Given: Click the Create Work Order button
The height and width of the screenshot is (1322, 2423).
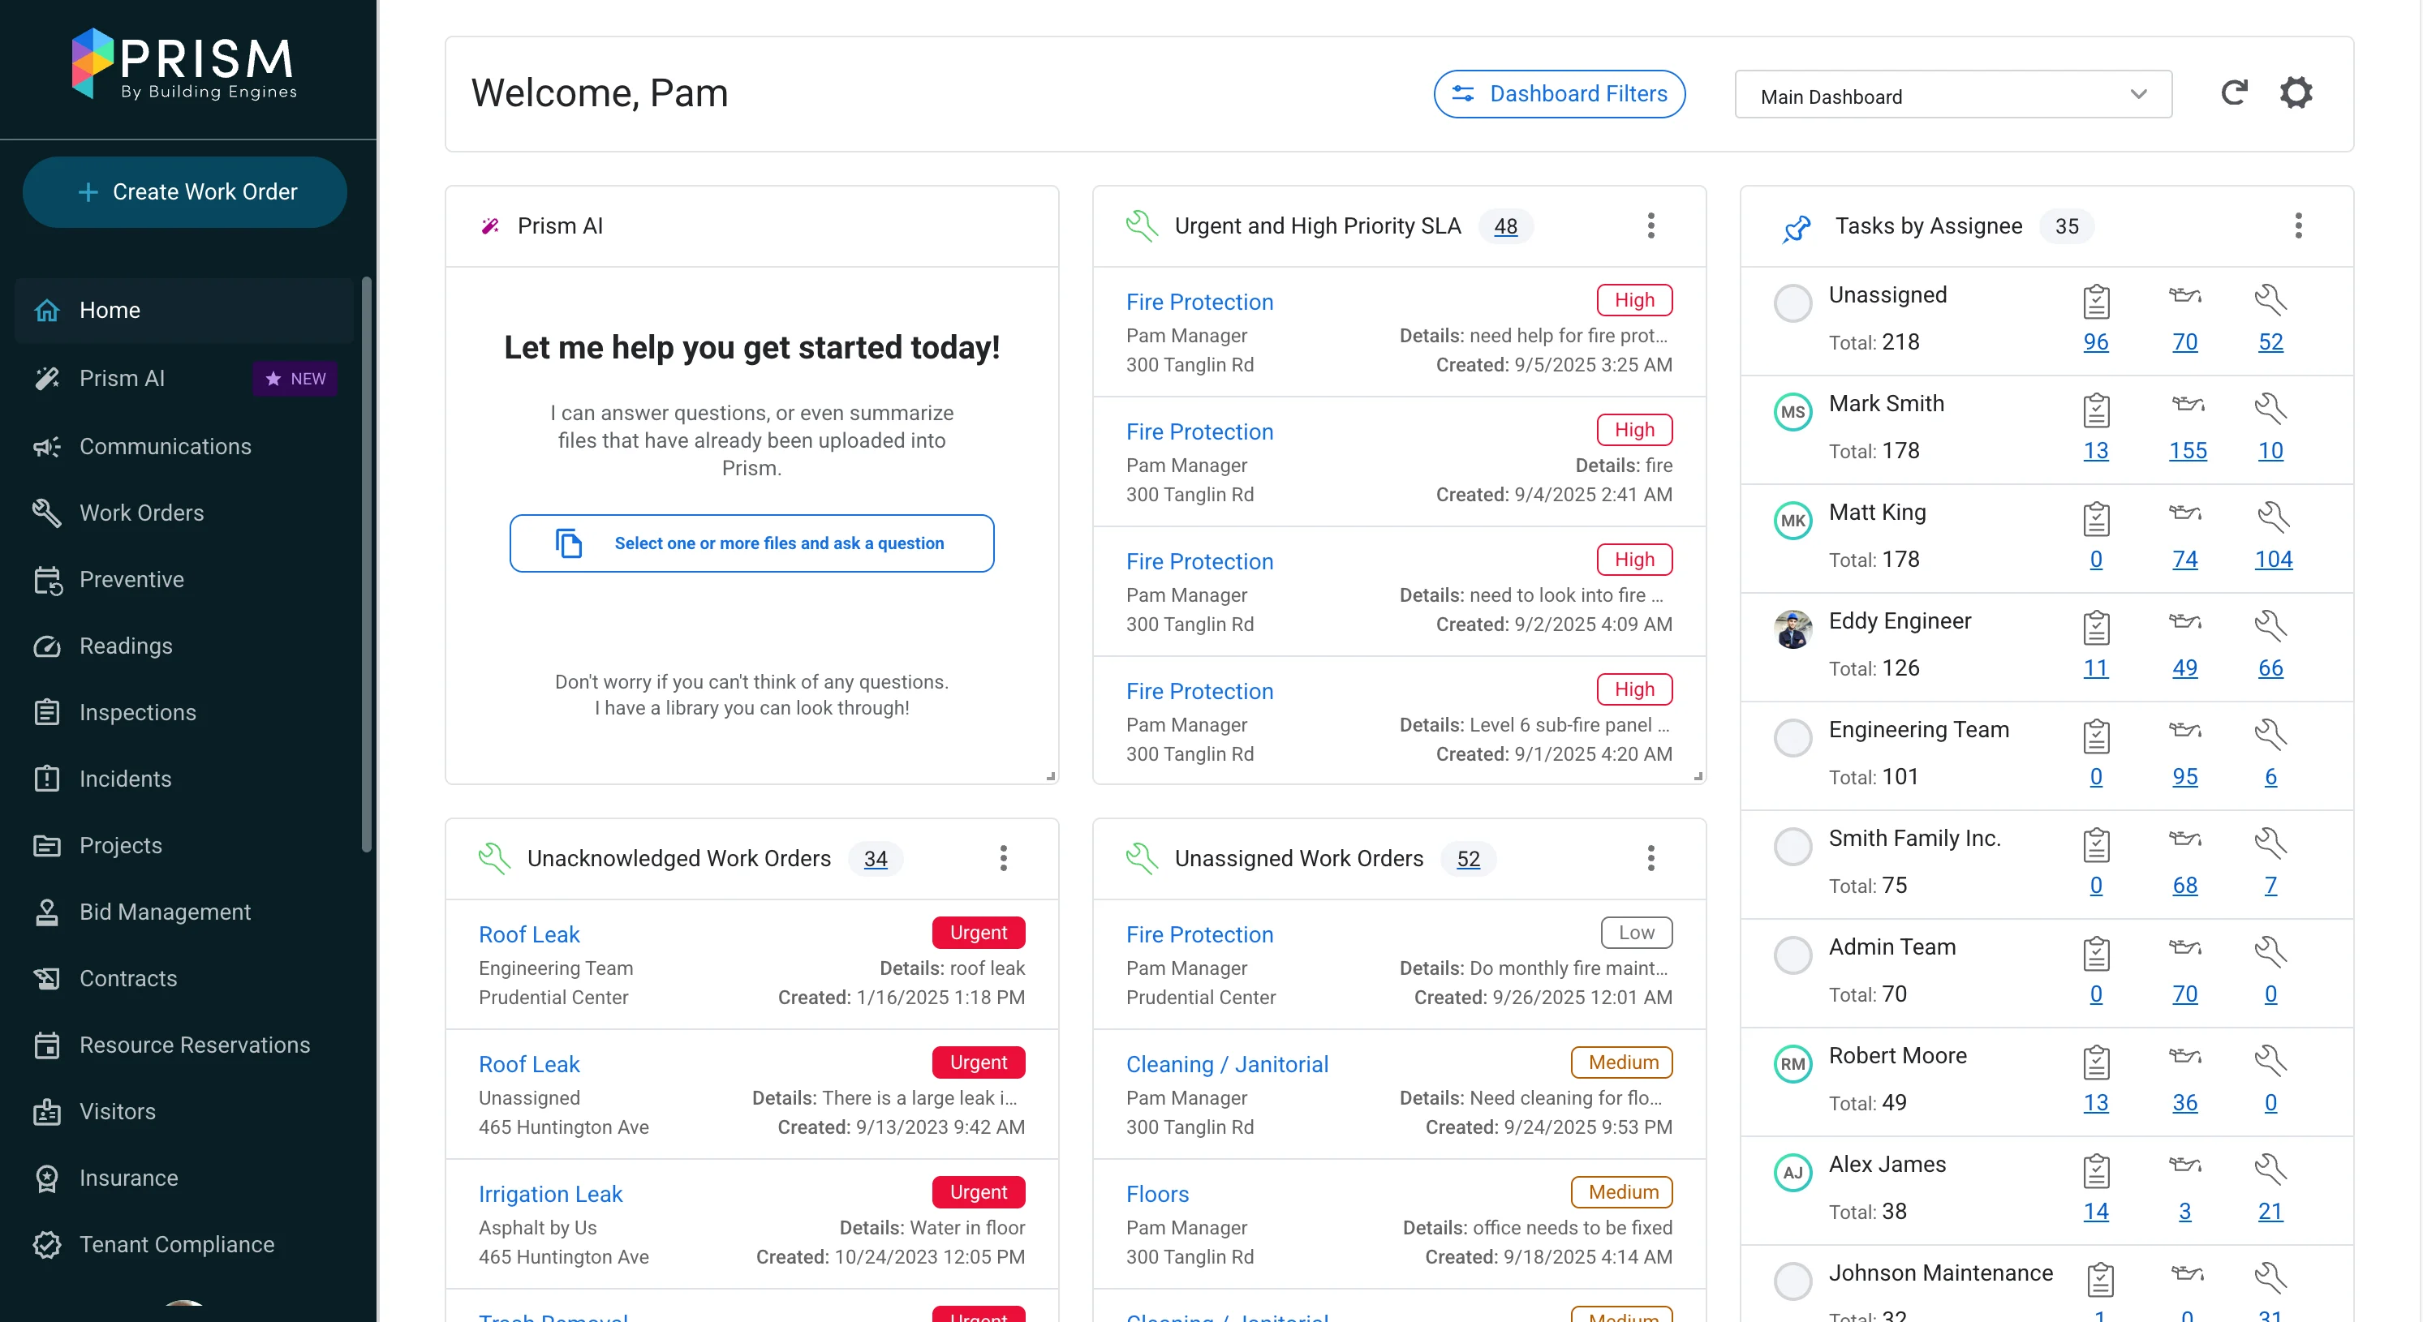Looking at the screenshot, I should (185, 192).
